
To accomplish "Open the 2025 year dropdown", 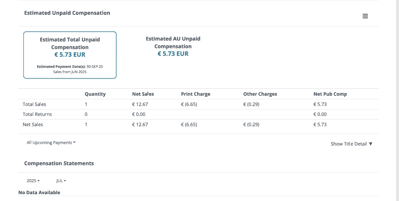I will [33, 181].
